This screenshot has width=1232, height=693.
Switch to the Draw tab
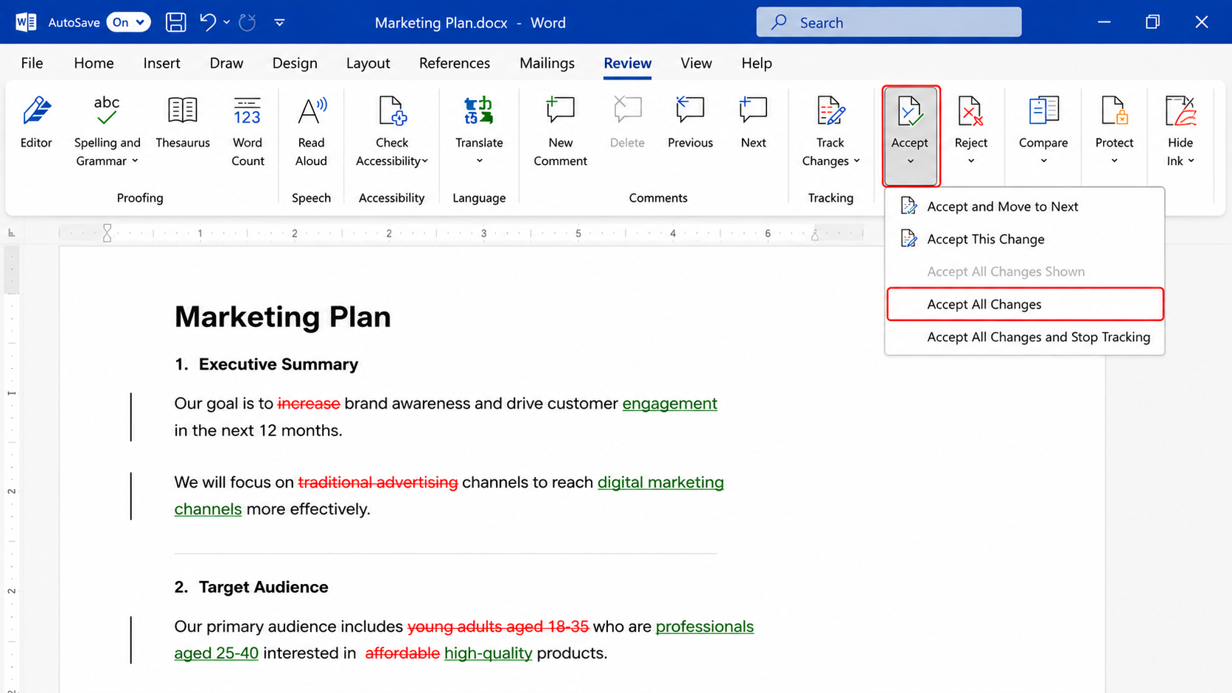tap(226, 63)
